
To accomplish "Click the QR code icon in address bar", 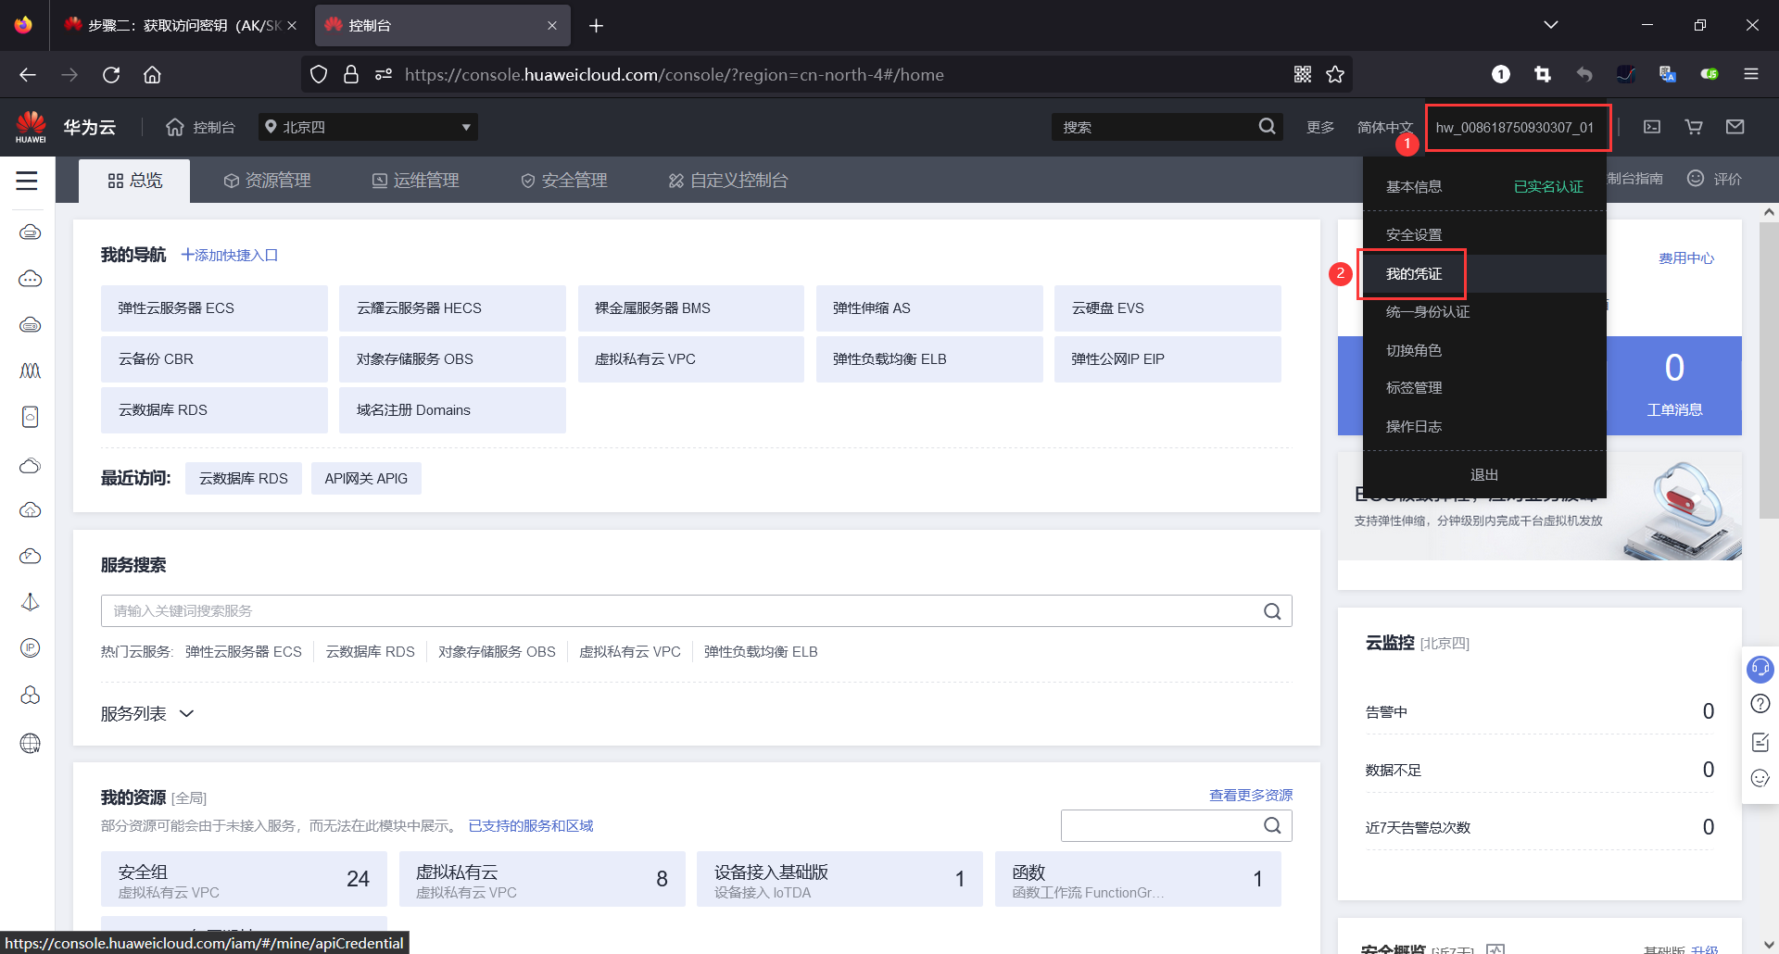I will pyautogui.click(x=1303, y=75).
